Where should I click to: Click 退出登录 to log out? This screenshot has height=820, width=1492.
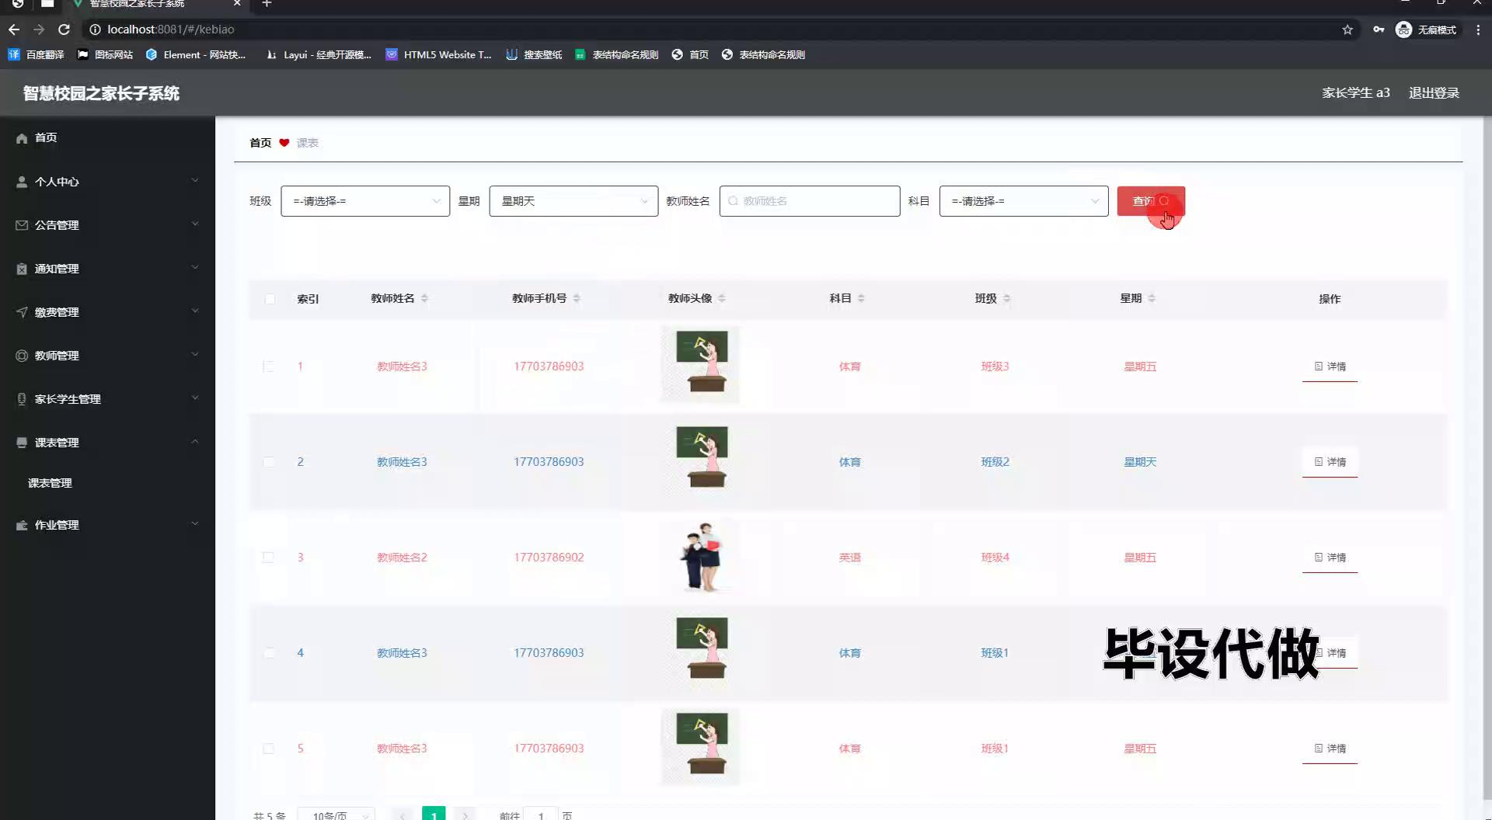pyautogui.click(x=1434, y=93)
